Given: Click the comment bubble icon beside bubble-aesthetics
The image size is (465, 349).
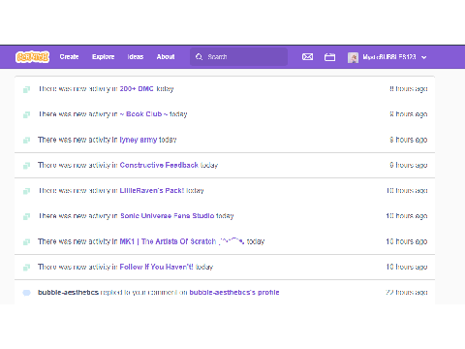Looking at the screenshot, I should 26,293.
